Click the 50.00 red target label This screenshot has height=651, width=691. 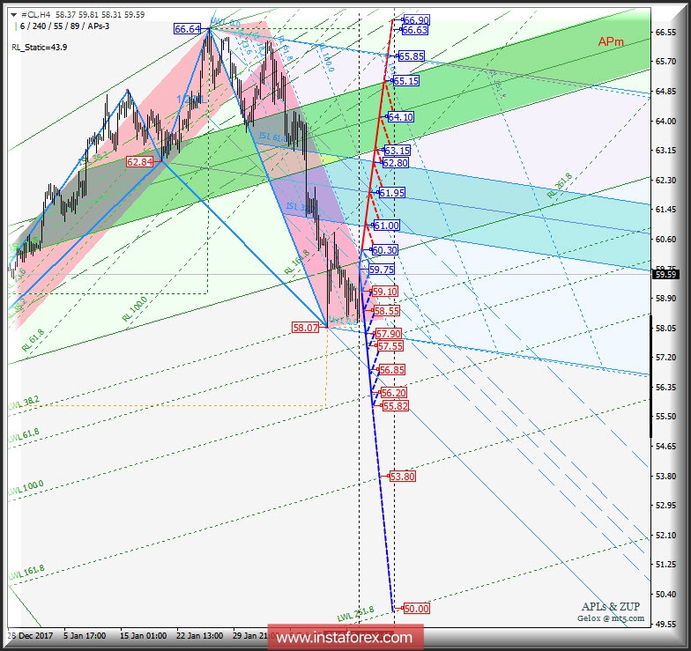(416, 608)
